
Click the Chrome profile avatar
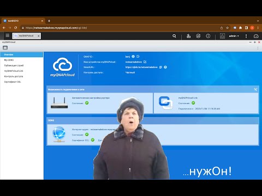252,28
